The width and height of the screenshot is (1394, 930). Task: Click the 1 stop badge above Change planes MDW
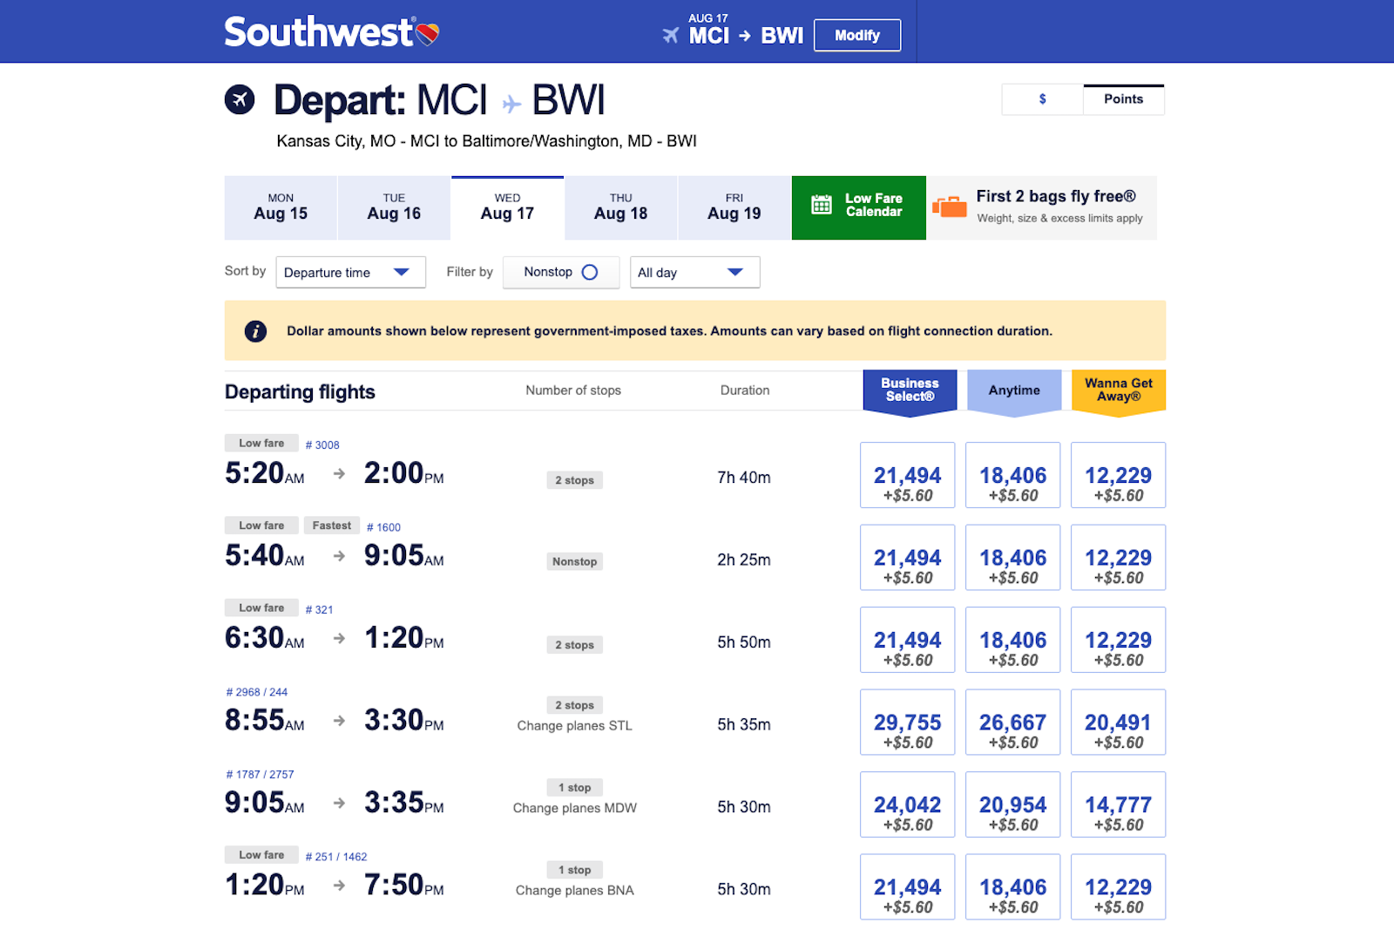(x=575, y=788)
